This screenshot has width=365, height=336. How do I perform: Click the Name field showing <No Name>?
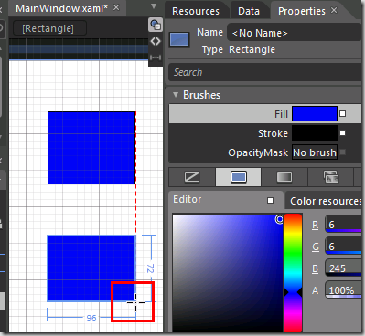click(295, 33)
